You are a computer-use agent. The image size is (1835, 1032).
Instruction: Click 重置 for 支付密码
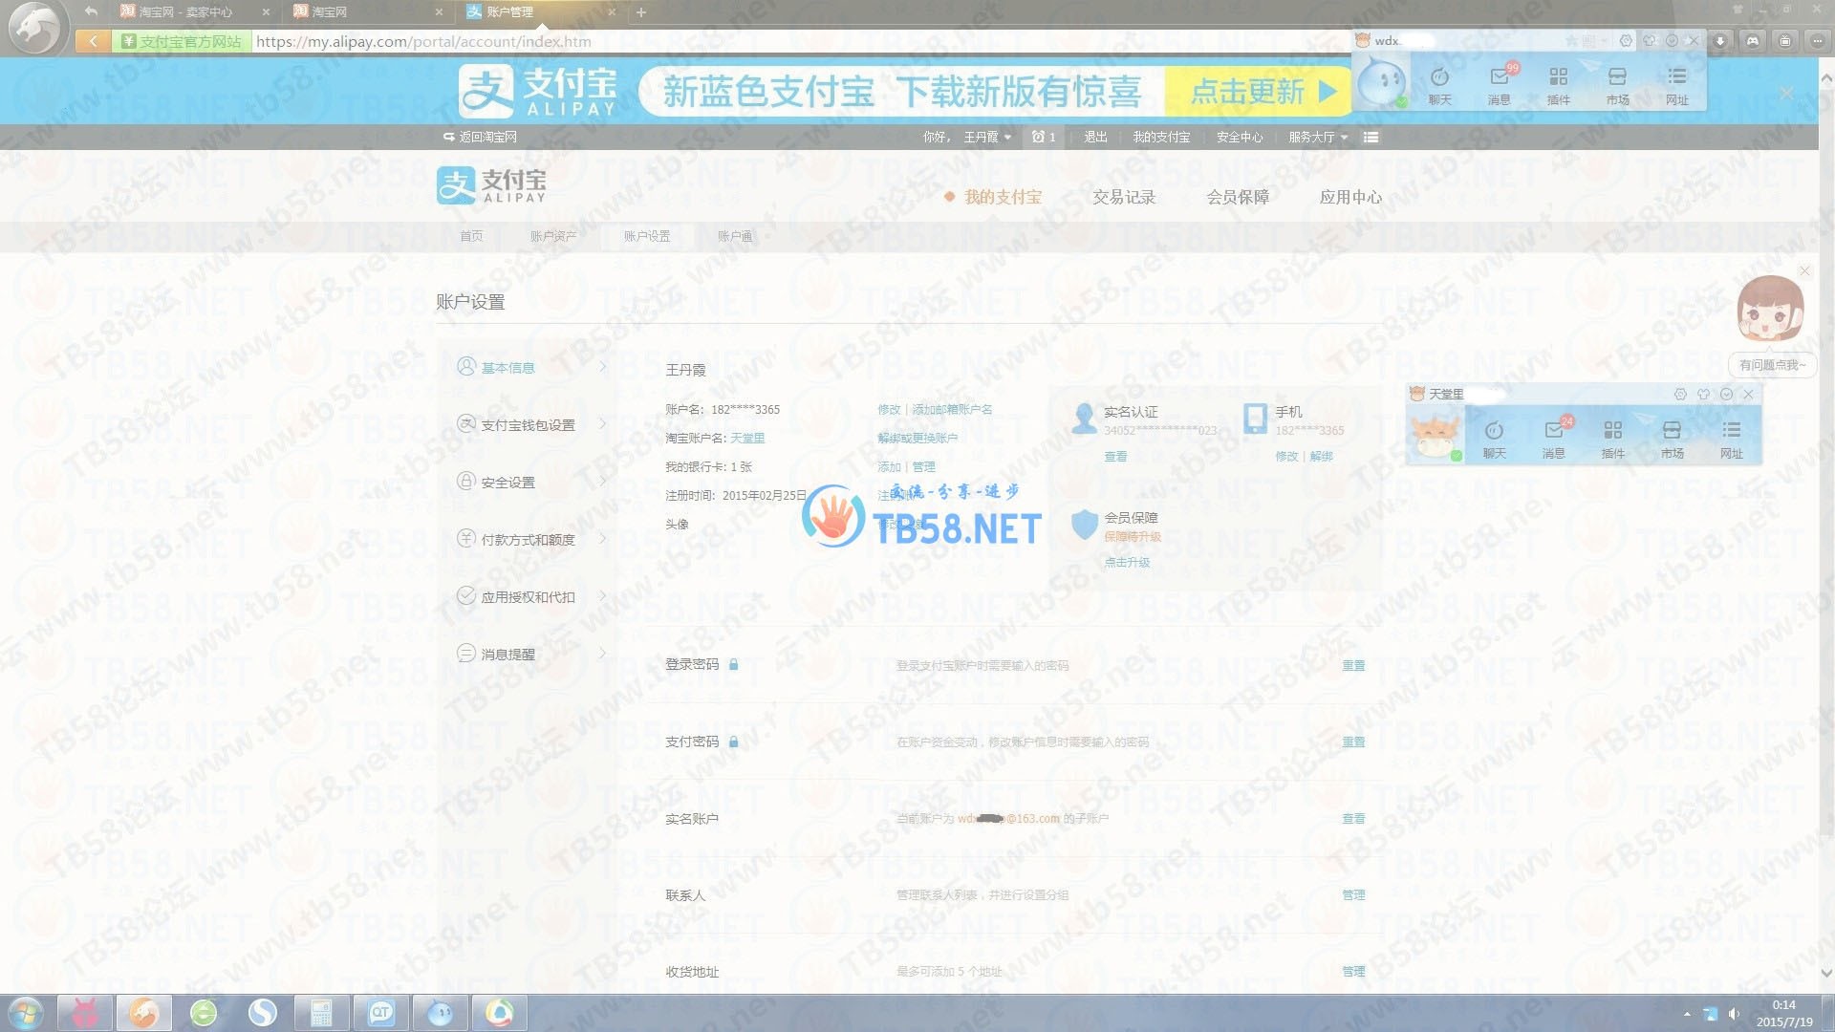1353,742
